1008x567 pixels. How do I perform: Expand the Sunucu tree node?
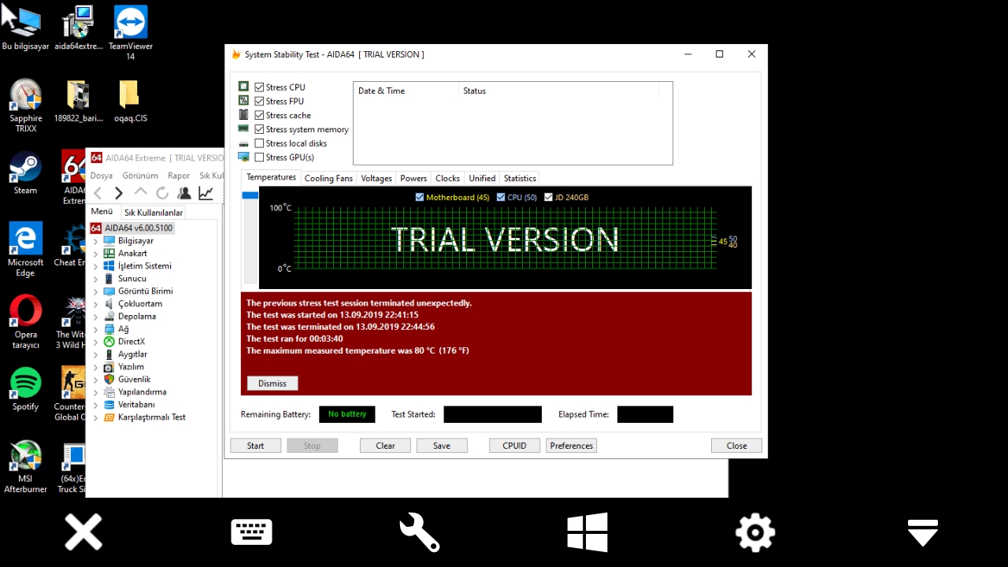point(96,279)
